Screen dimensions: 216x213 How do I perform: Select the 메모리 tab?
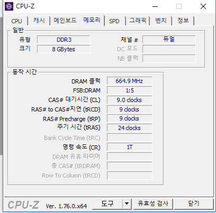(x=92, y=20)
